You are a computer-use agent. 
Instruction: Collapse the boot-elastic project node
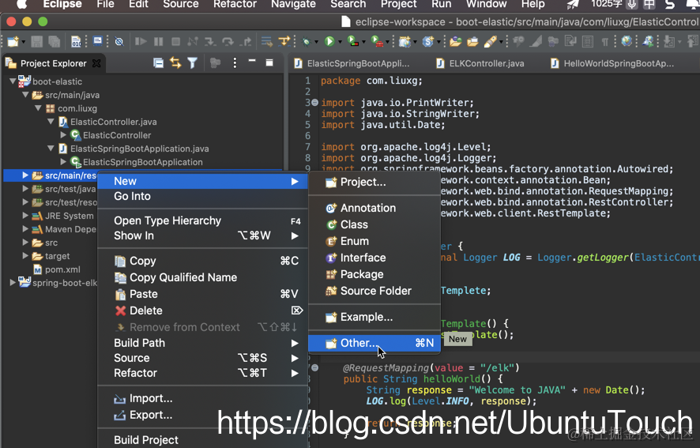pos(13,81)
